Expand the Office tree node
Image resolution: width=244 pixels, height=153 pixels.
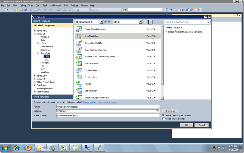click(38, 43)
